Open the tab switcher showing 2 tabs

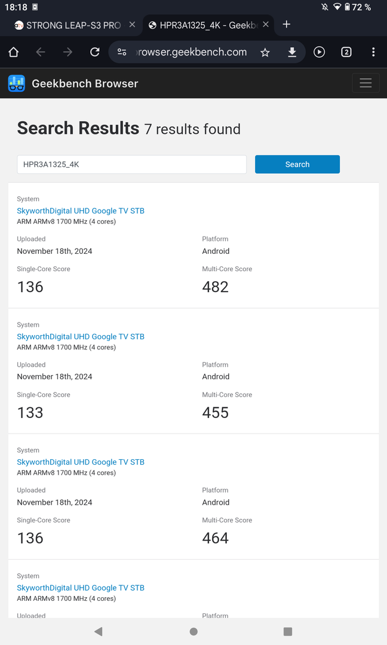pos(346,52)
